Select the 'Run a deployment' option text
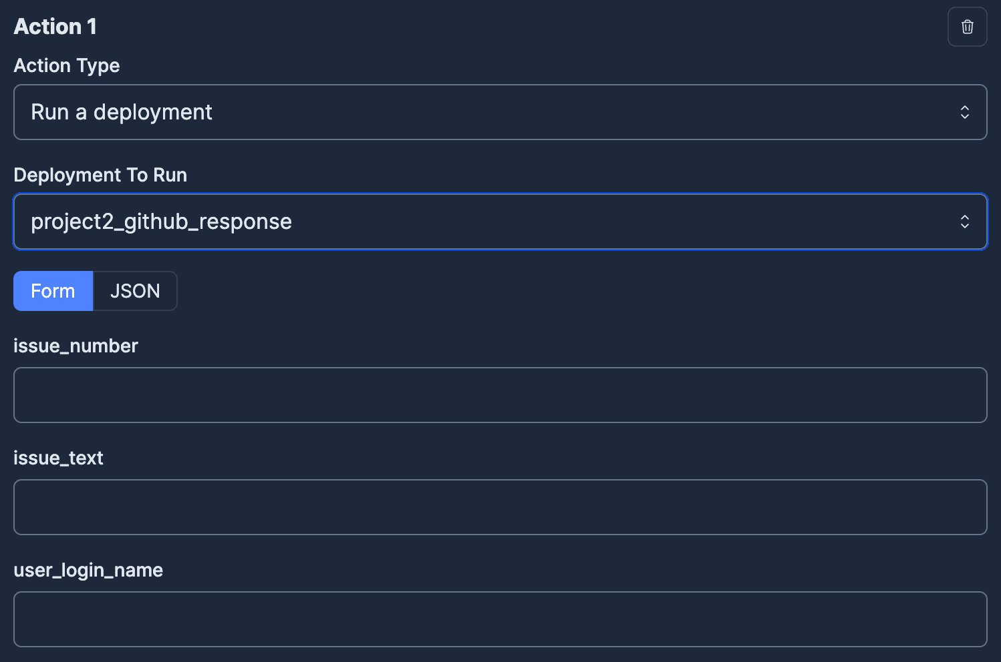This screenshot has height=662, width=1001. [x=122, y=112]
